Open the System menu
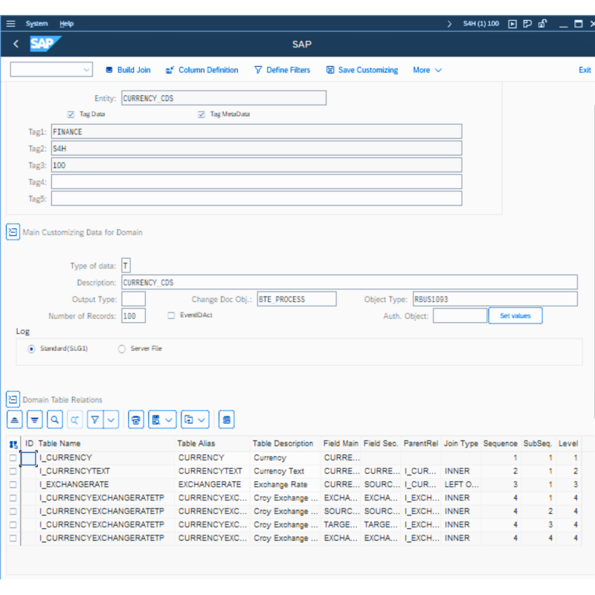595x595 pixels. coord(36,24)
